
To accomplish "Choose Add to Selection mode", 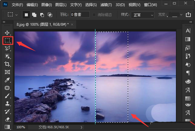I will [34, 15].
